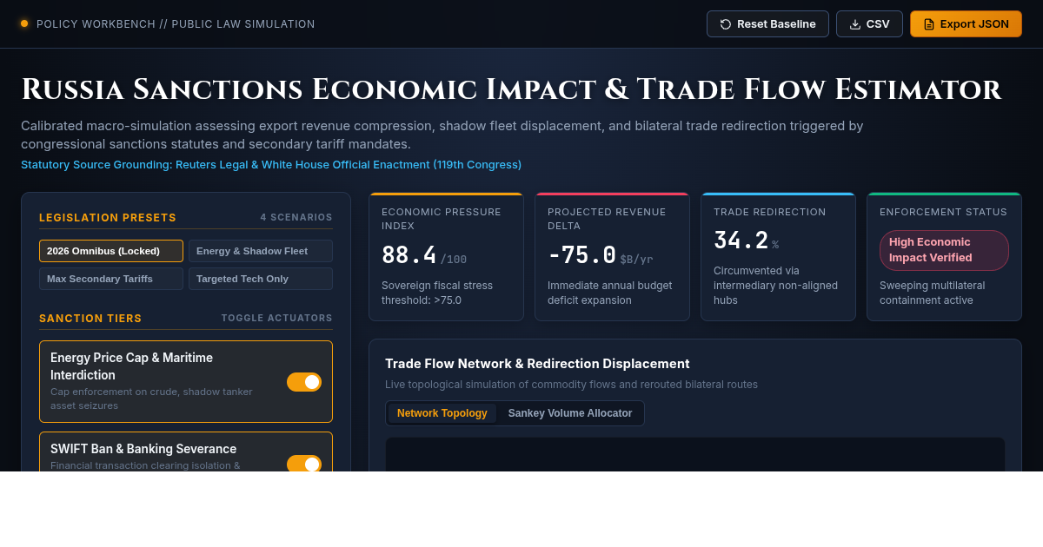Click the 88.4 Economic Pressure Index value
Image resolution: width=1043 pixels, height=547 pixels.
coord(409,255)
